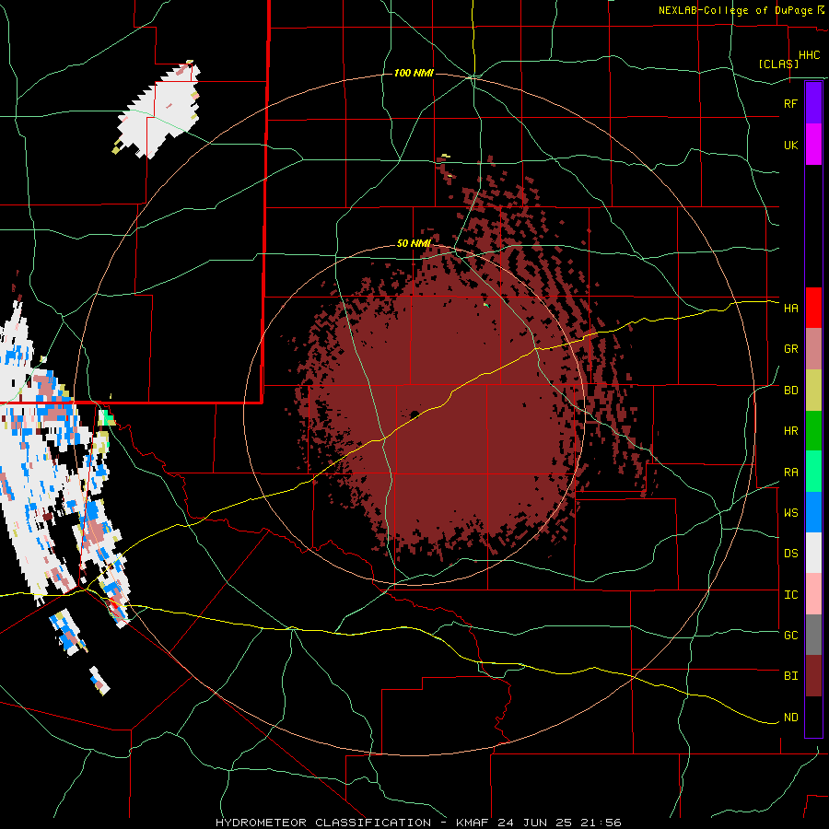
Task: Click the purple RF legend color swatch
Action: coord(813,103)
